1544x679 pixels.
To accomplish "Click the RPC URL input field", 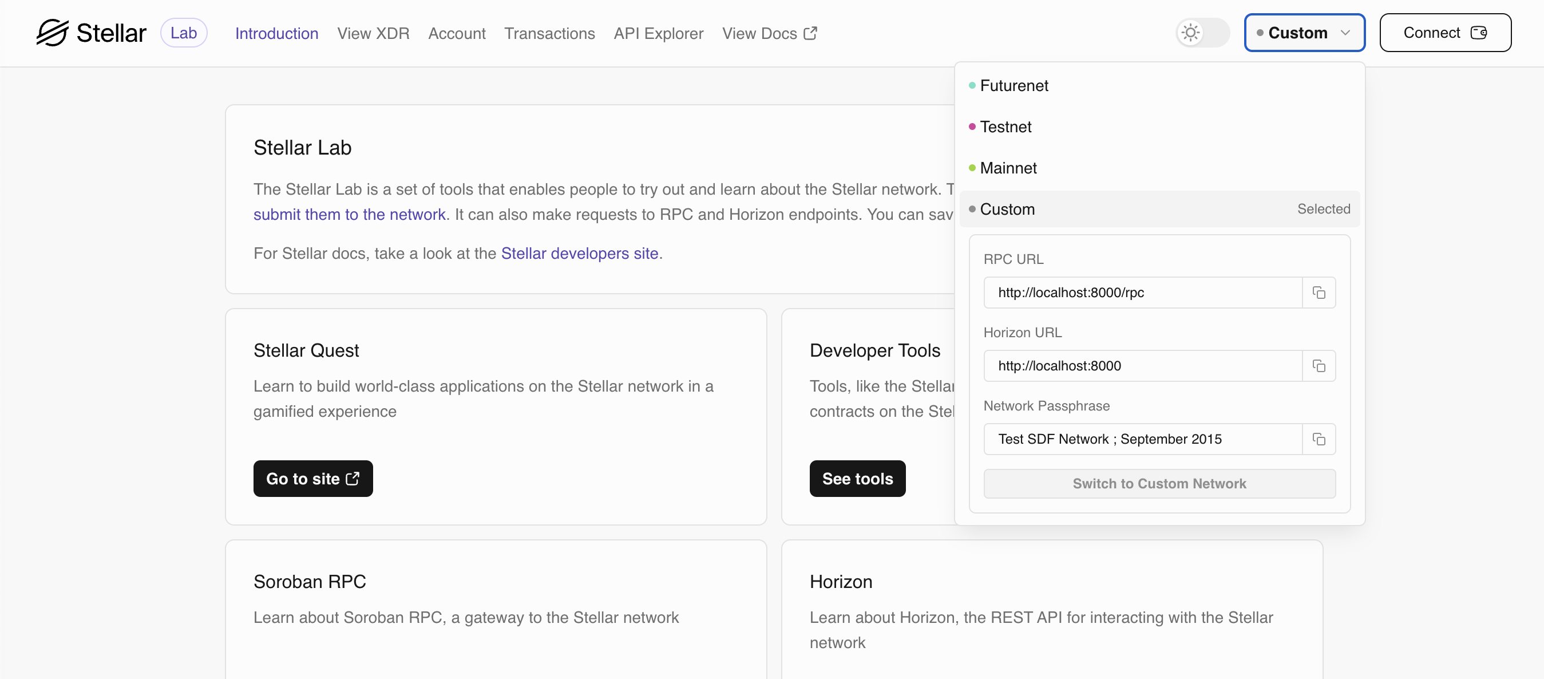I will click(x=1144, y=292).
